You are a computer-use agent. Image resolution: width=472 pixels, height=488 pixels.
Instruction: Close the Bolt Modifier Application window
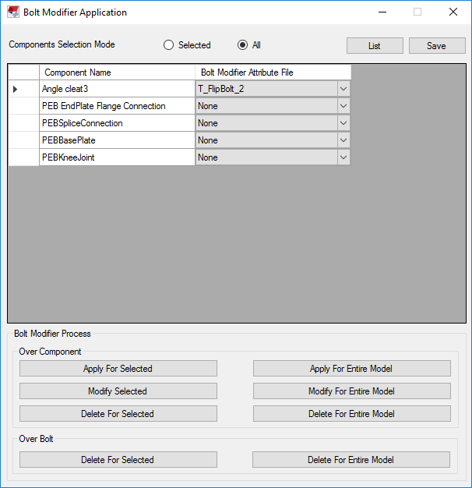coord(453,12)
